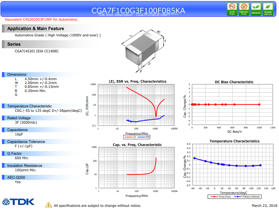Select the Series section heading
279x209 pixels.
(x=14, y=44)
